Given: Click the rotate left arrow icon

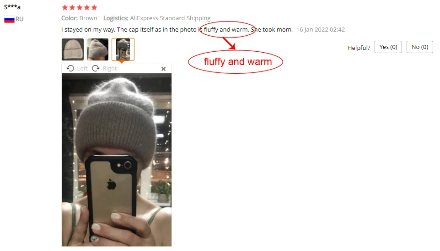Looking at the screenshot, I should pyautogui.click(x=70, y=68).
